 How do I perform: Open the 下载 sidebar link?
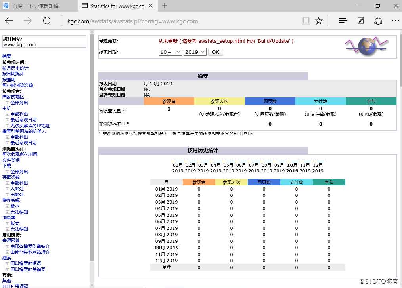pos(7,166)
